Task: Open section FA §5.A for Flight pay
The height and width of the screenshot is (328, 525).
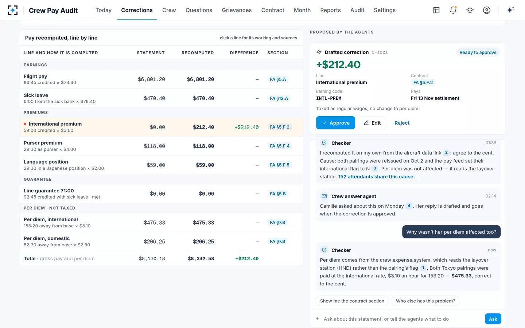Action: [278, 79]
